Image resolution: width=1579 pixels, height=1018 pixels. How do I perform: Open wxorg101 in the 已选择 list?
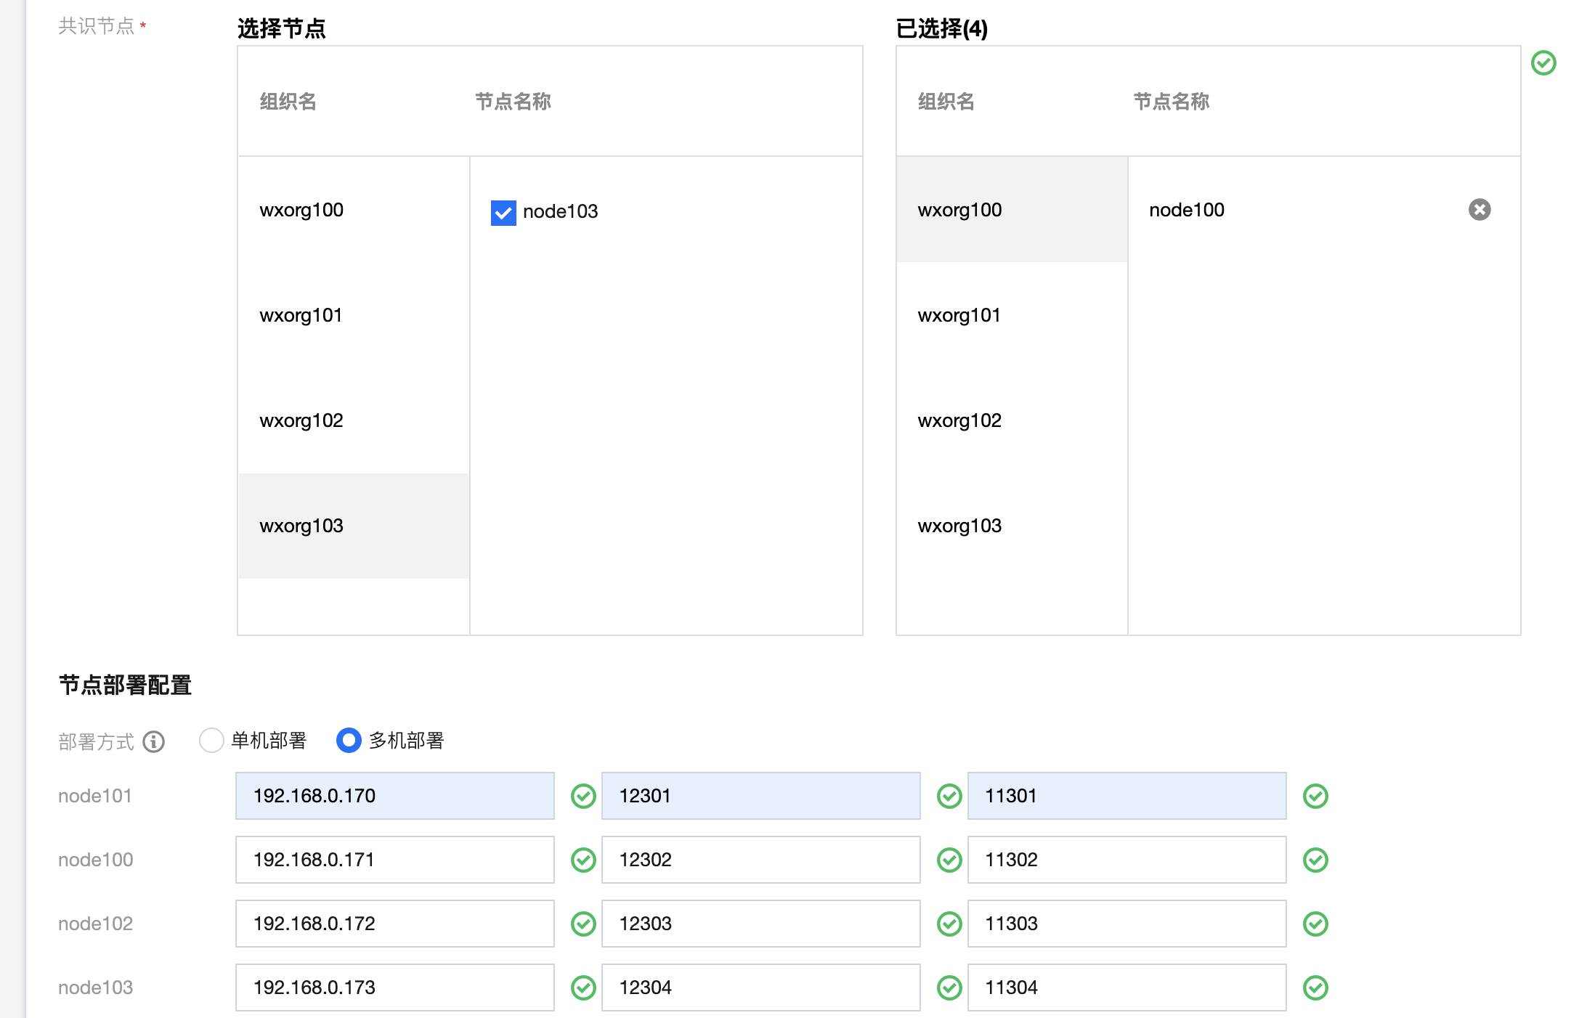[x=959, y=316]
